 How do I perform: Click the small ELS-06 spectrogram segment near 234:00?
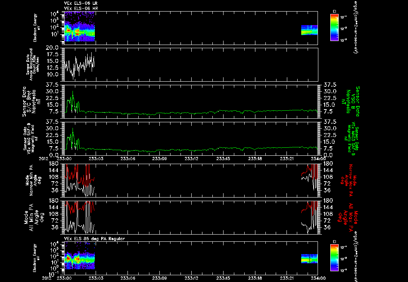click(x=309, y=30)
